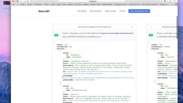
Task: Open the Instagram bookmark
Action: tap(86, 5)
